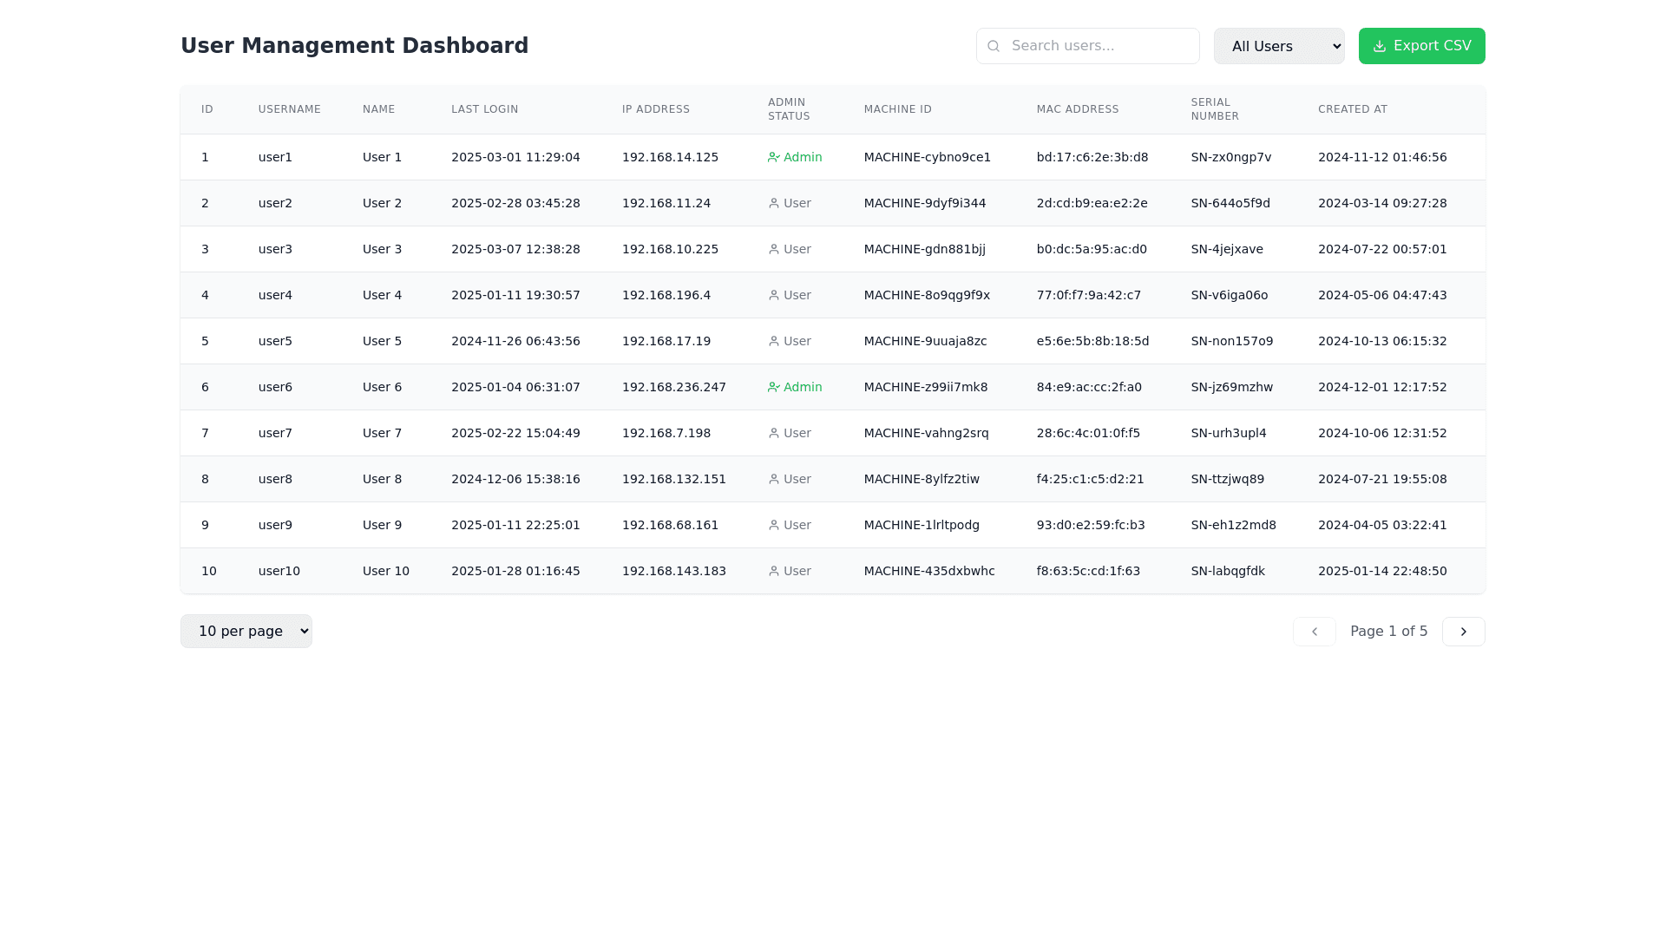Click the download icon in Export CSV

[1380, 46]
